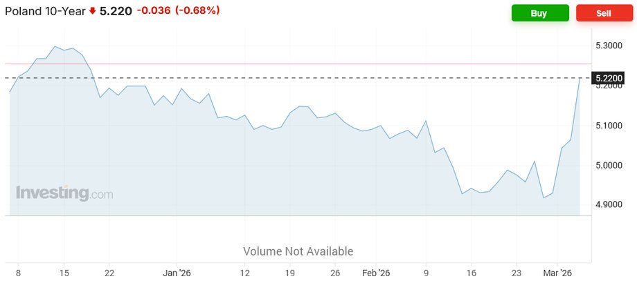Click the Jan '26 date axis label
This screenshot has height=290, width=637.
[x=177, y=273]
